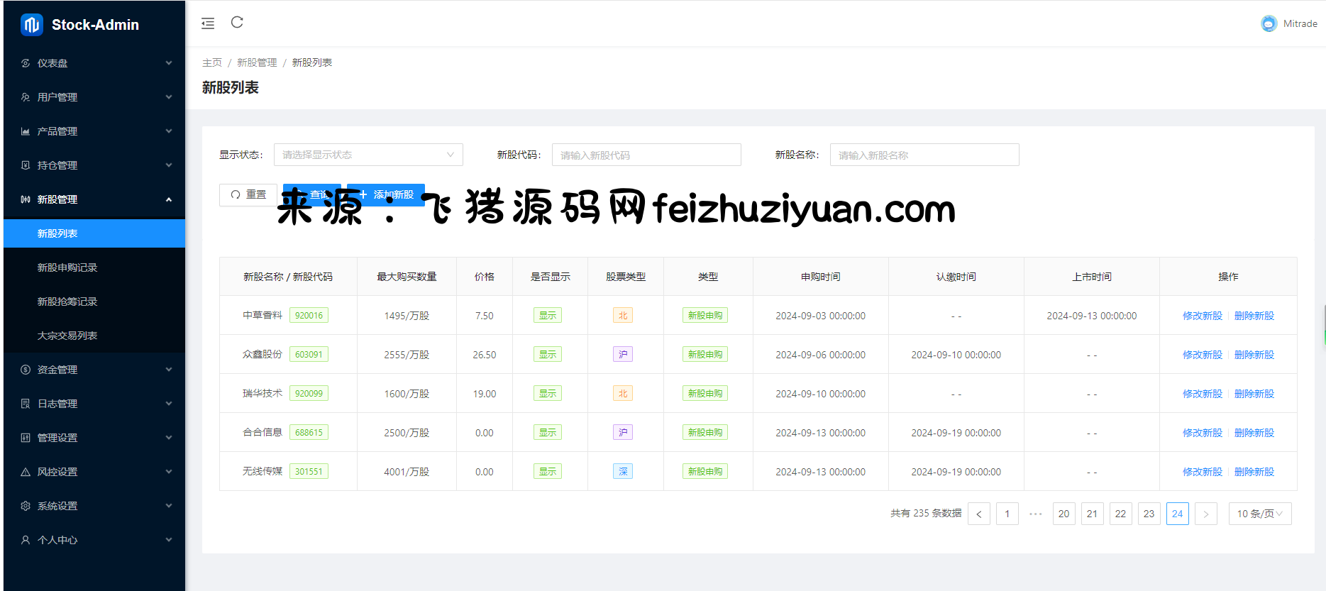Image resolution: width=1326 pixels, height=591 pixels.
Task: Open the 显示状态 dropdown selector
Action: point(368,155)
